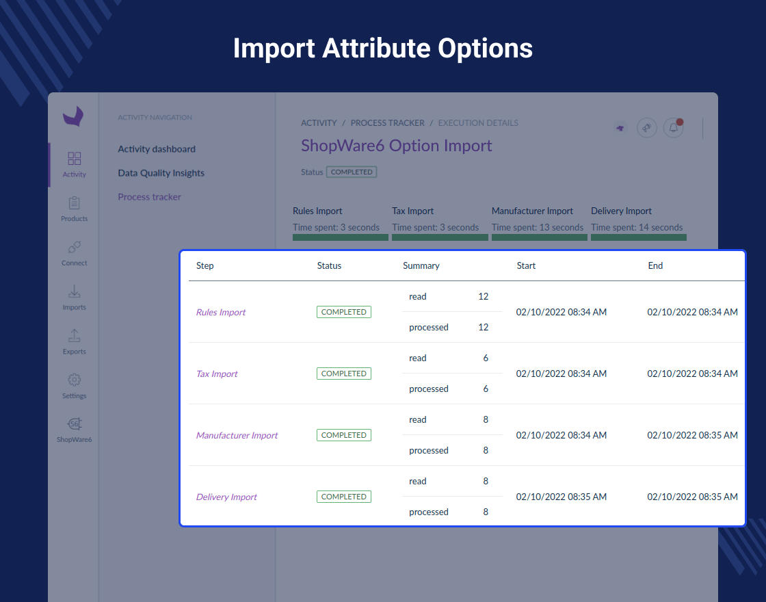Image resolution: width=766 pixels, height=602 pixels.
Task: Open the Activity section icon
Action: (75, 158)
